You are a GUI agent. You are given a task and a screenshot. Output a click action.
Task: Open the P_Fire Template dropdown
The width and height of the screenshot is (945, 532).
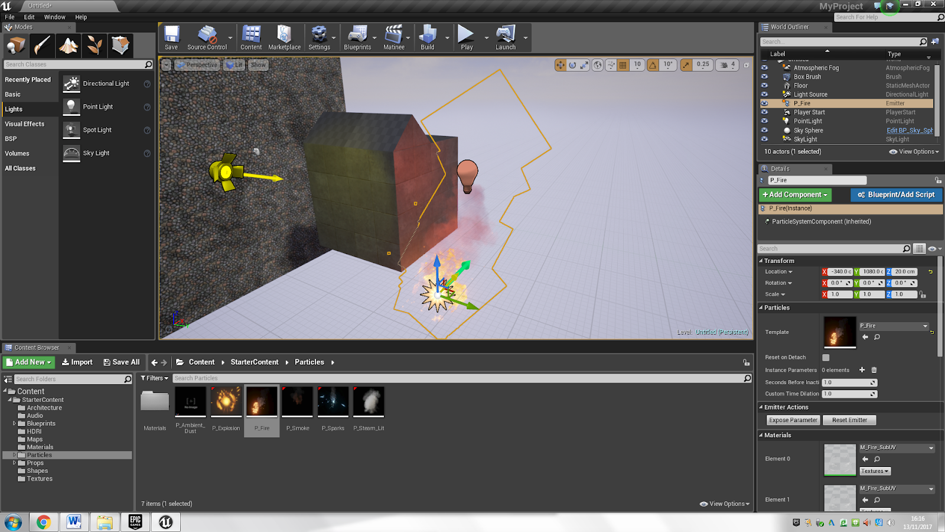(x=894, y=326)
